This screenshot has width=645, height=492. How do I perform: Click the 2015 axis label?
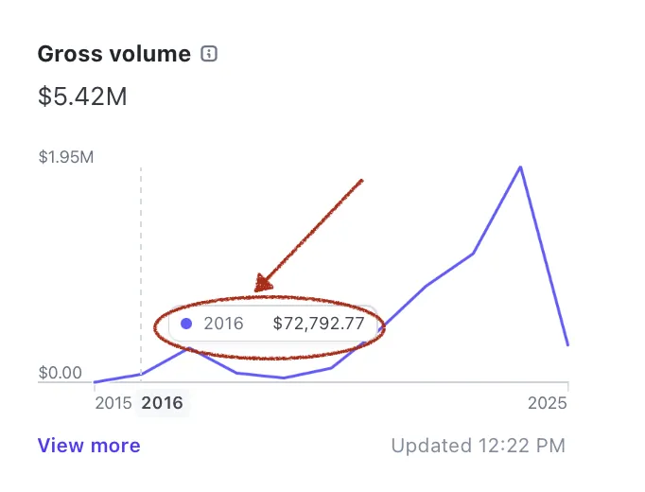click(x=113, y=403)
